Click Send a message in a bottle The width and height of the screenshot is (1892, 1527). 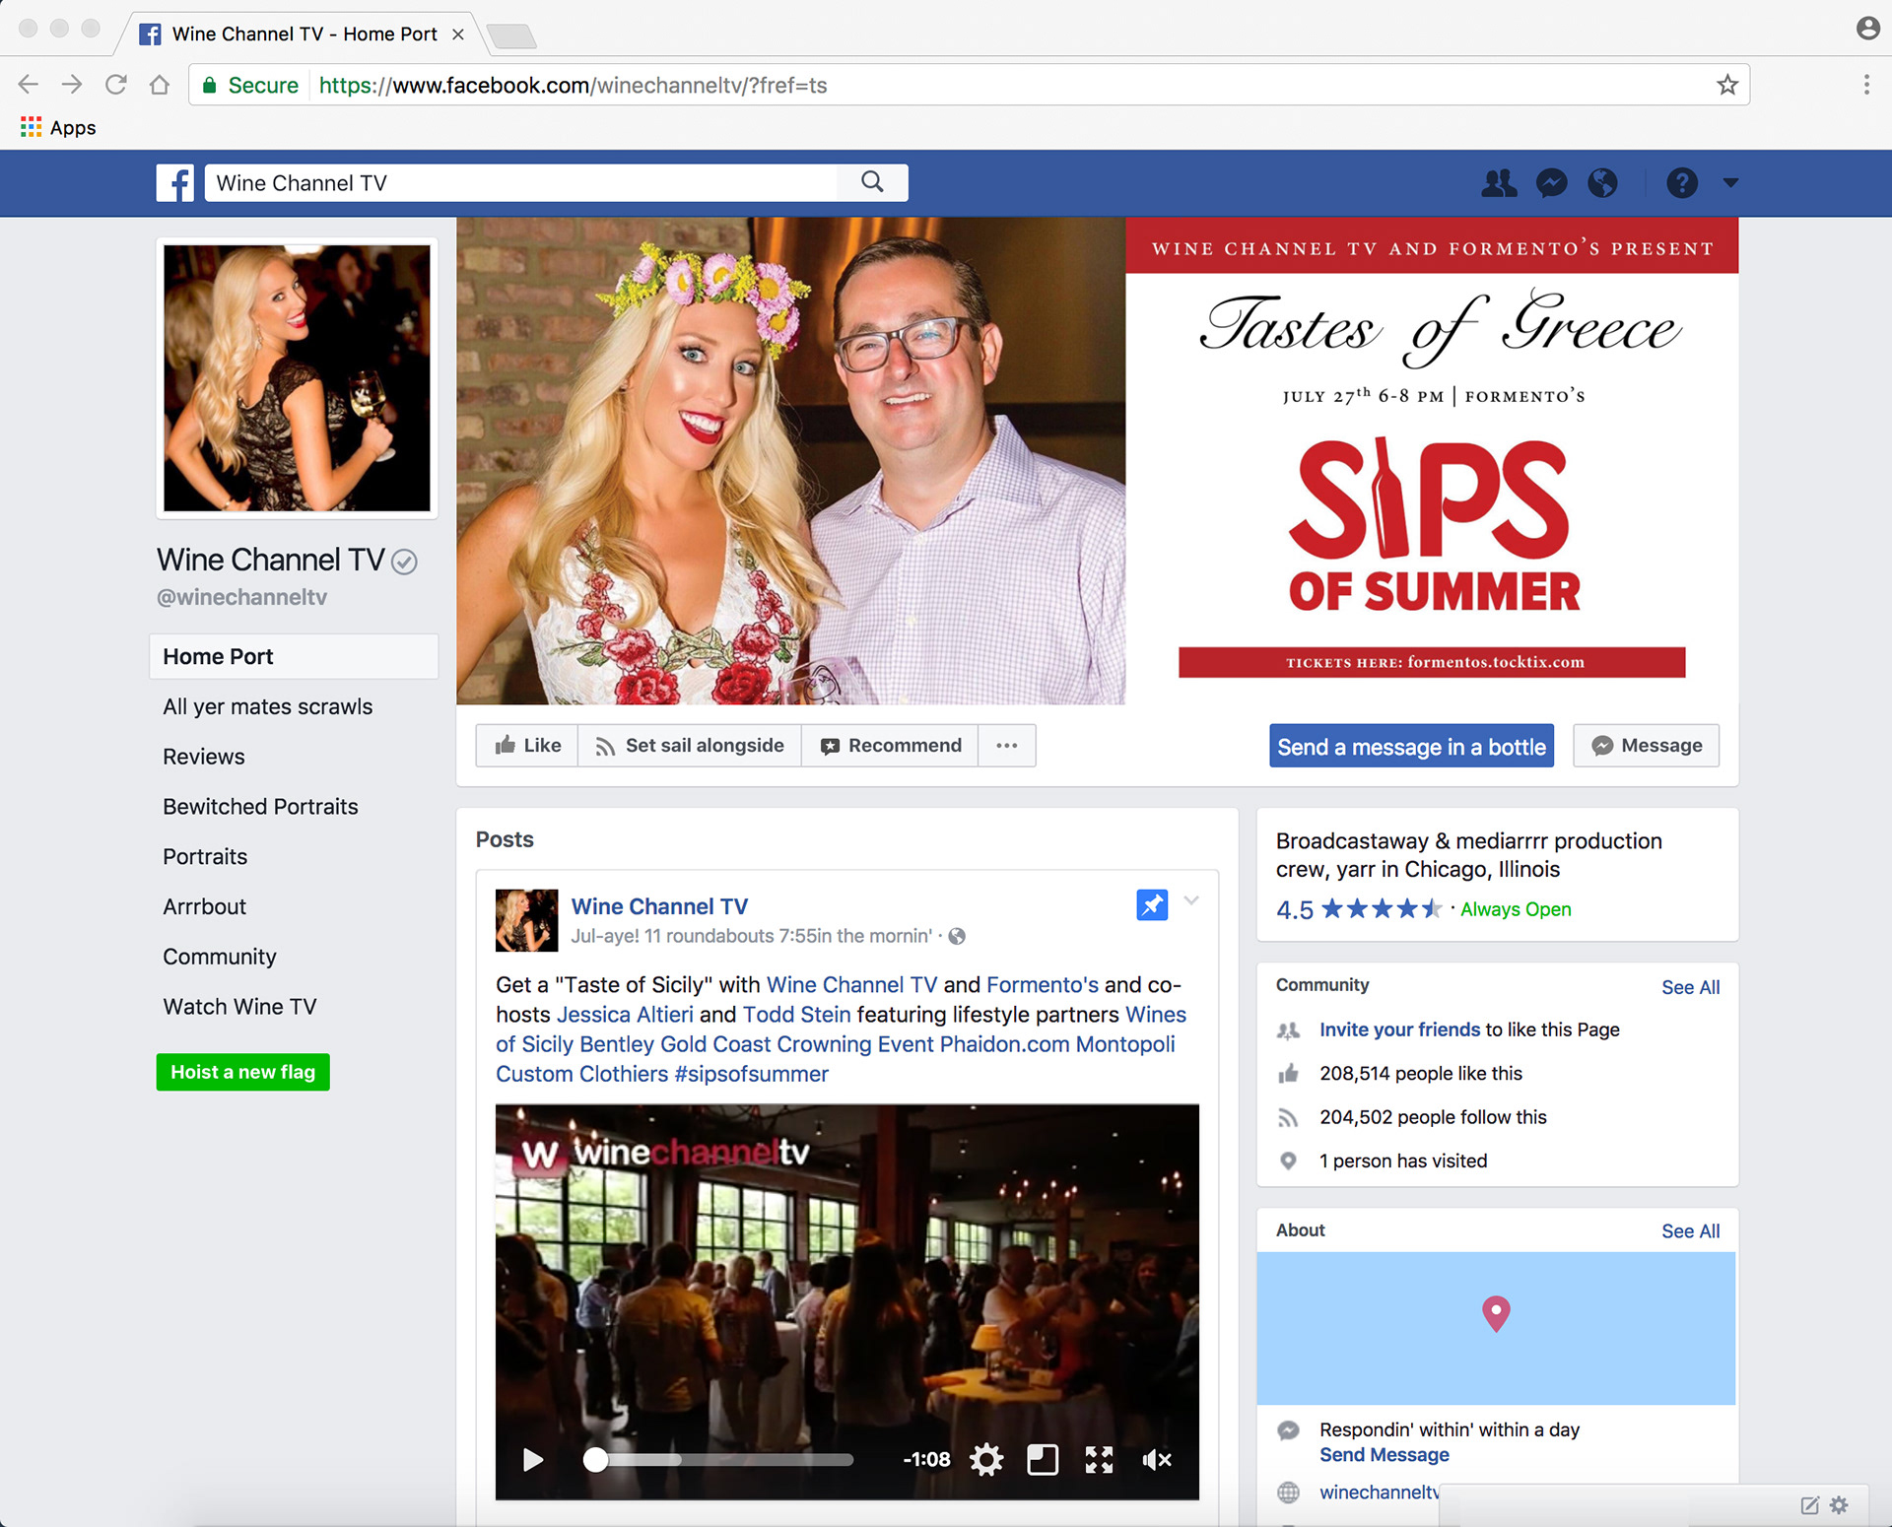coord(1411,747)
